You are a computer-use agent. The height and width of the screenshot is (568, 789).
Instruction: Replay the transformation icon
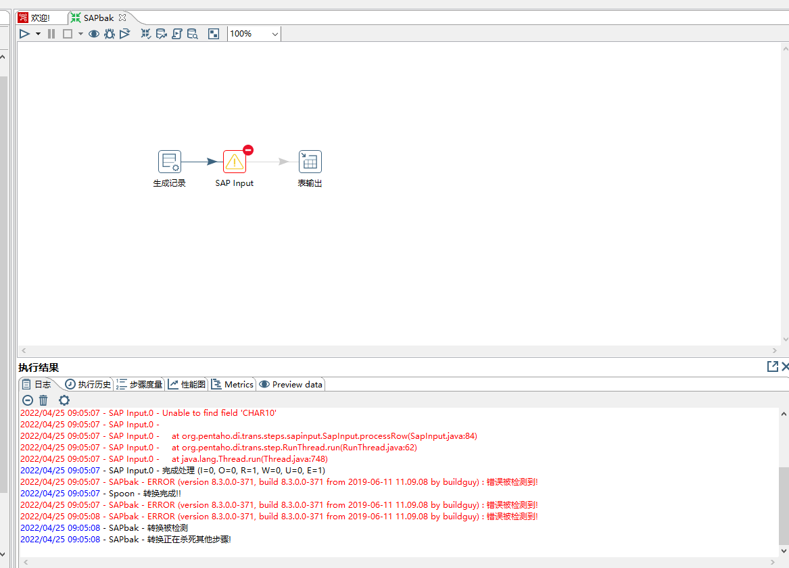125,34
